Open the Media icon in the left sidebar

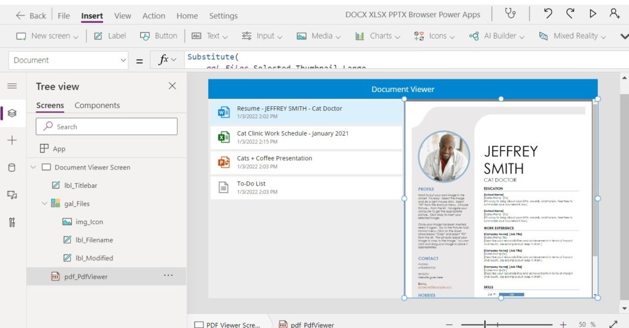tap(12, 195)
